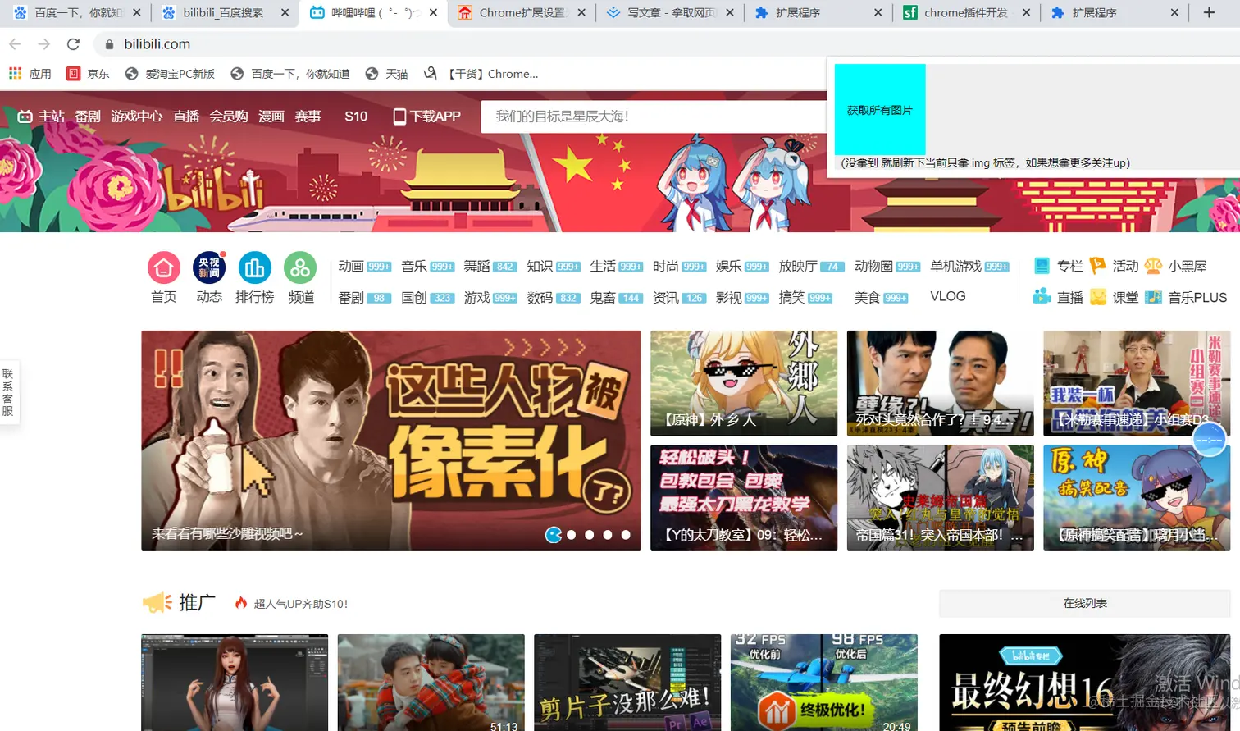Open the 频道 channel icon
The height and width of the screenshot is (731, 1240).
[x=301, y=268]
